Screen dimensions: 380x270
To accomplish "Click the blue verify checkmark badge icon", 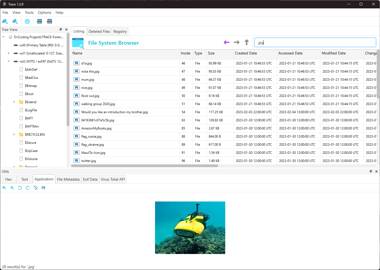I will tap(27, 21).
